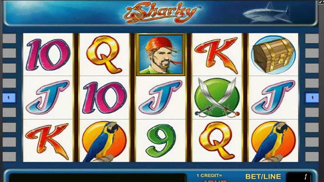Click the gold Q symbol on the second reel

(x=104, y=55)
